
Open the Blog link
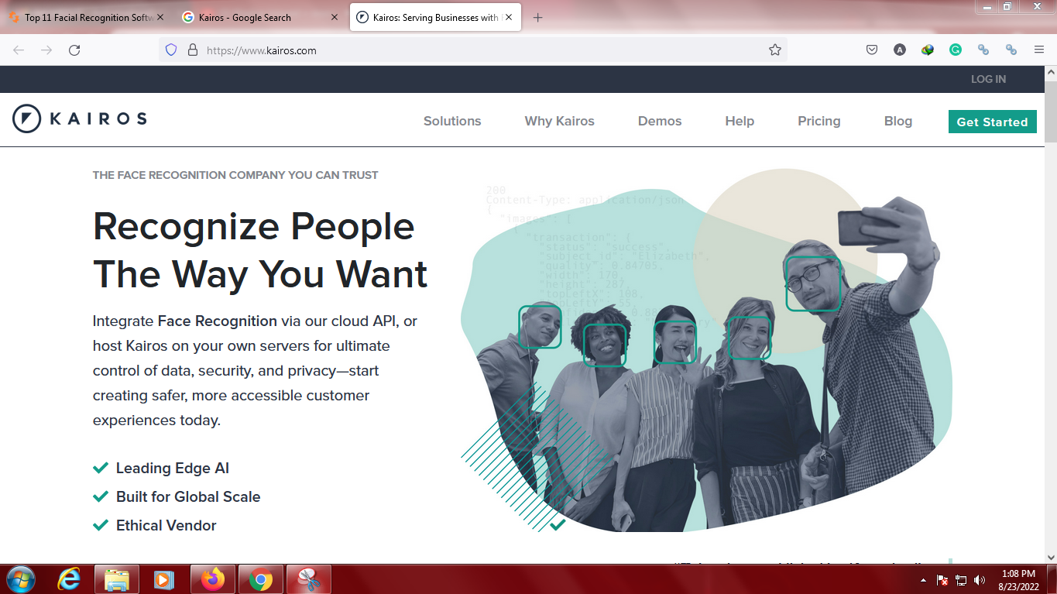point(898,121)
